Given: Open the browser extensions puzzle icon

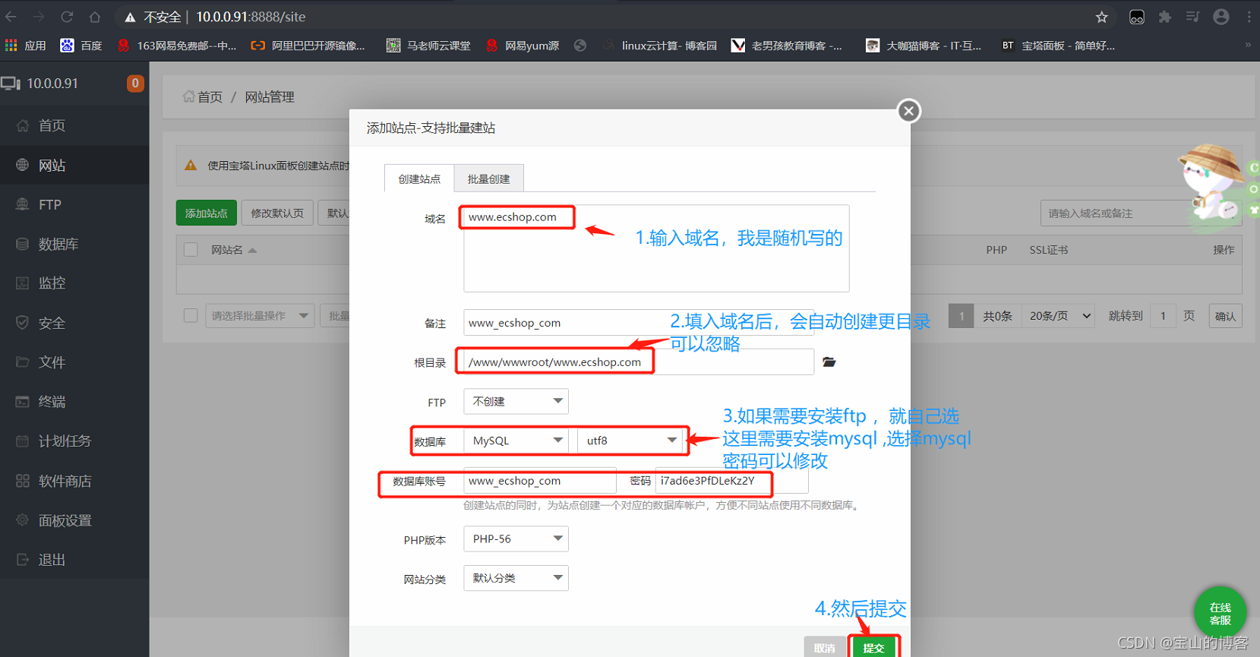Looking at the screenshot, I should coord(1164,17).
